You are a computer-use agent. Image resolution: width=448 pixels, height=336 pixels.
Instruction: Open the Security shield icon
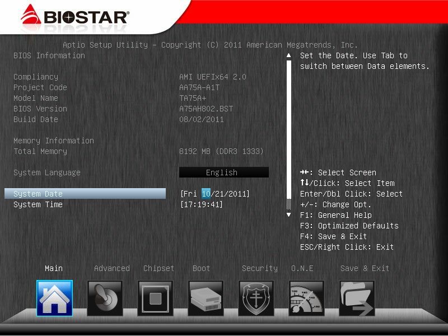click(x=256, y=298)
